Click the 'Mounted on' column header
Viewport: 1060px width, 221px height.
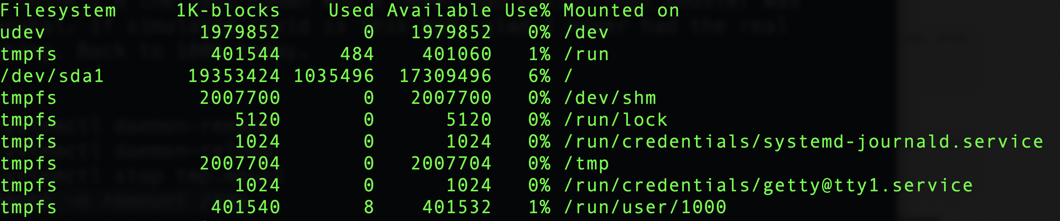(621, 11)
